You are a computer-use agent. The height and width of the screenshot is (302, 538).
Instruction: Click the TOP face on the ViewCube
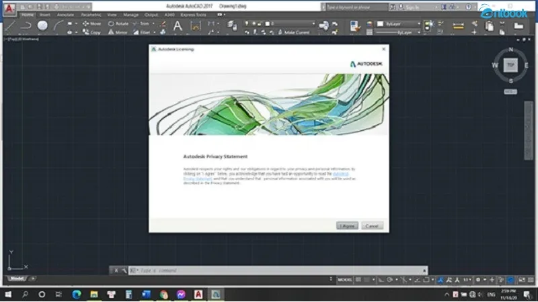point(510,65)
